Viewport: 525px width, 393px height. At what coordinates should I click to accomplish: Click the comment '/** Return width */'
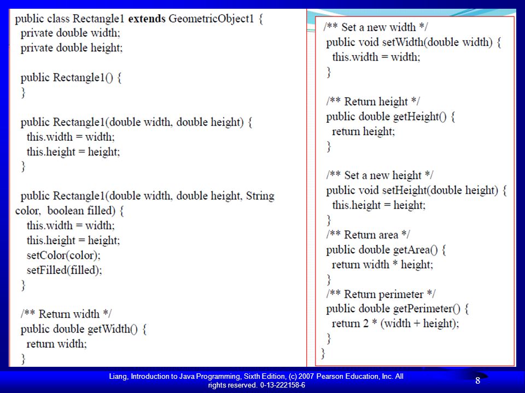[66, 314]
